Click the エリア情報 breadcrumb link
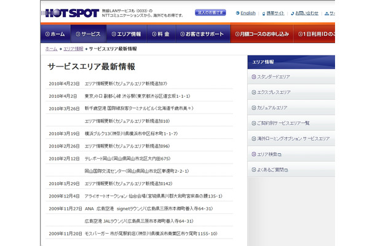375x246 pixels. coord(73,49)
